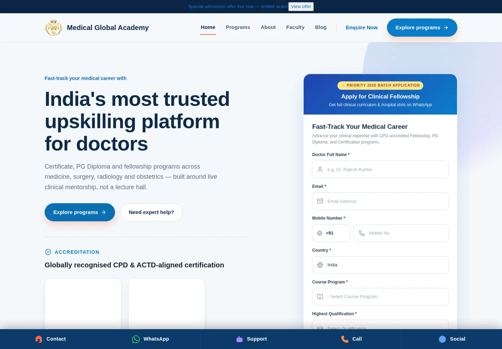Image resolution: width=502 pixels, height=349 pixels.
Task: Click the phone Call icon in bottom bar
Action: [345, 339]
